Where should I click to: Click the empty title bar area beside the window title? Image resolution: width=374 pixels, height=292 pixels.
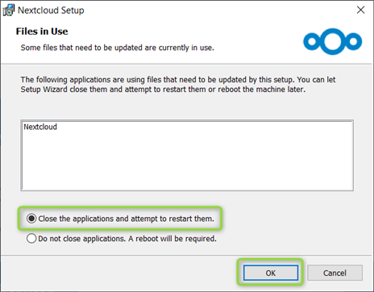pos(215,10)
